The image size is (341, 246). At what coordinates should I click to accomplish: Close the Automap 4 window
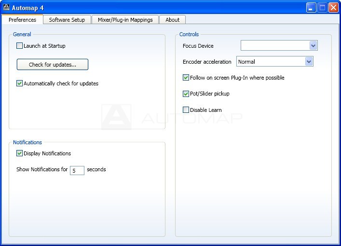pos(333,8)
